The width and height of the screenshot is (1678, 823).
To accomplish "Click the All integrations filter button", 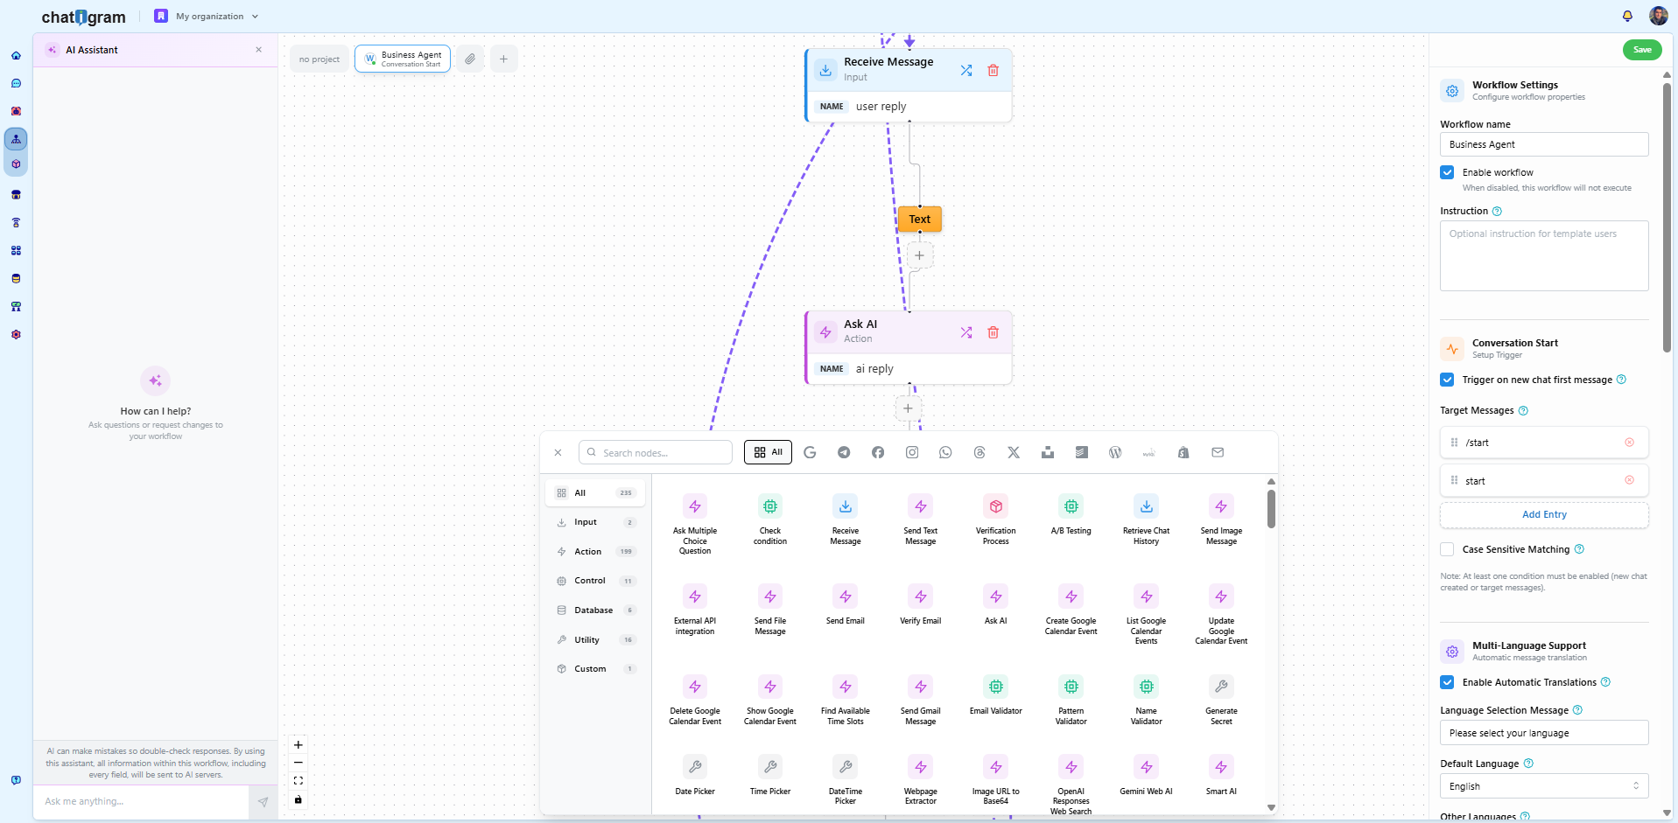I will click(x=768, y=452).
